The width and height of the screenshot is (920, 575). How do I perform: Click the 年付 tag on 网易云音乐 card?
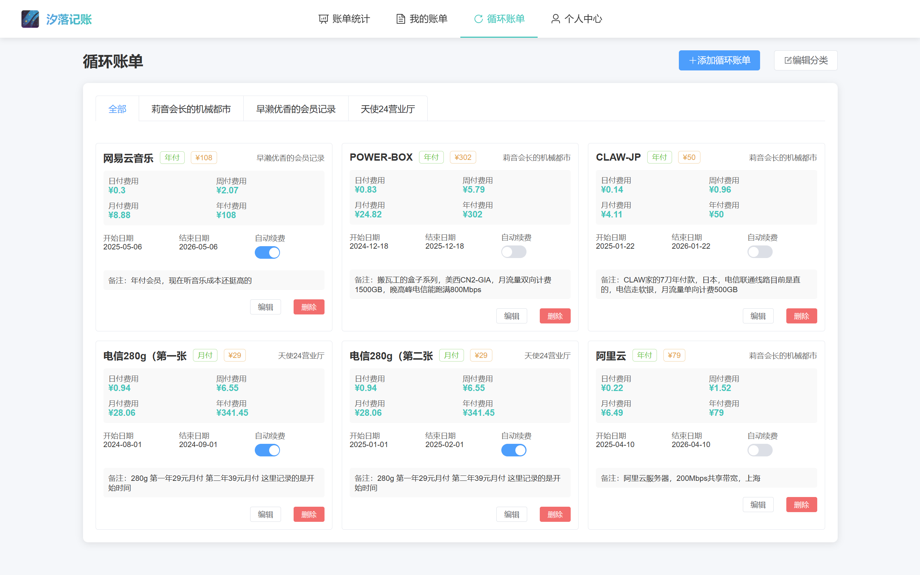pyautogui.click(x=172, y=157)
